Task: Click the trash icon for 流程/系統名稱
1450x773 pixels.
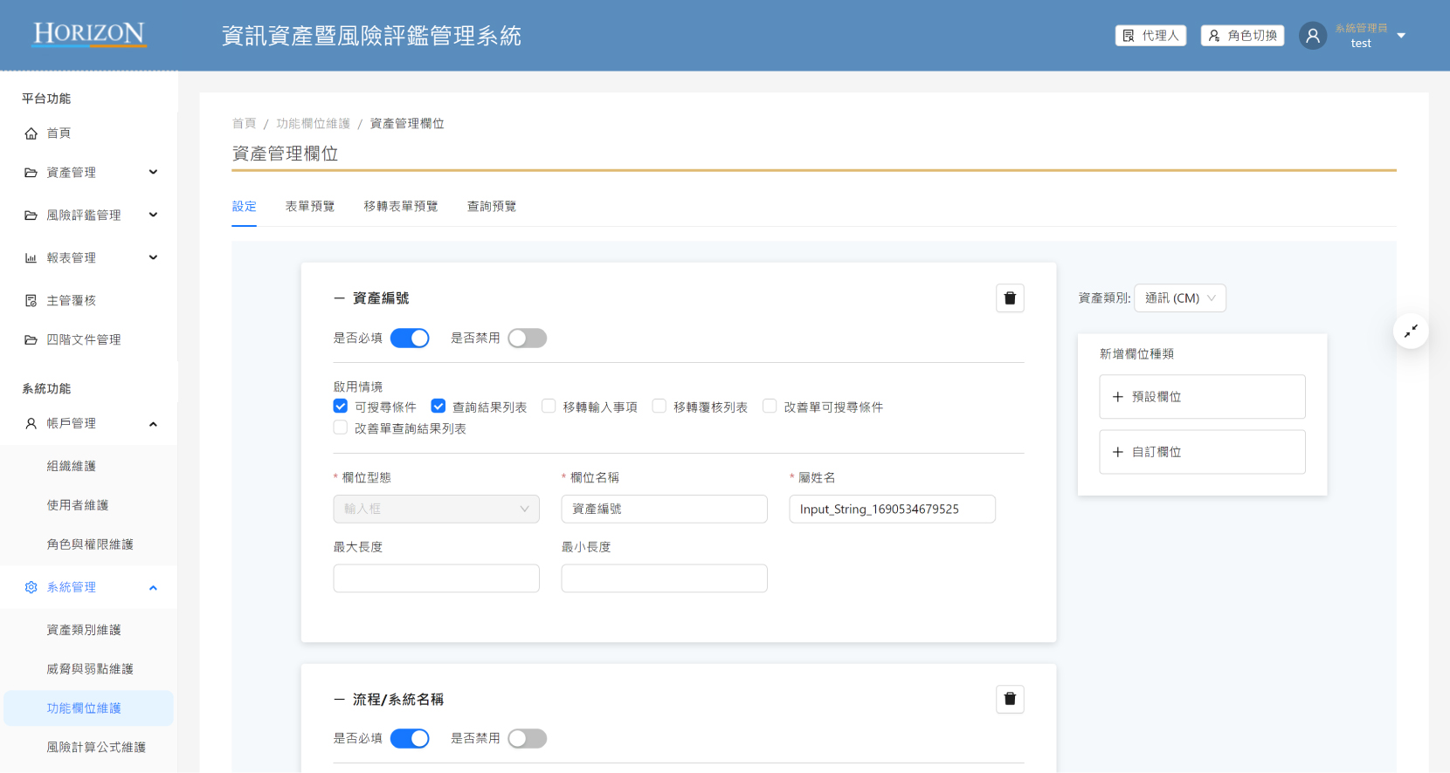Action: click(1010, 699)
